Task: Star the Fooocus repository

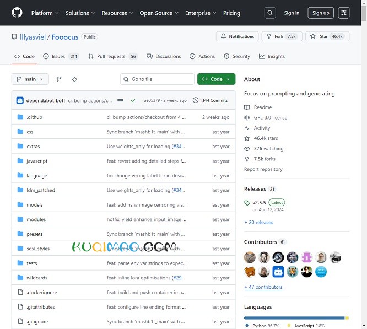Action: 327,36
